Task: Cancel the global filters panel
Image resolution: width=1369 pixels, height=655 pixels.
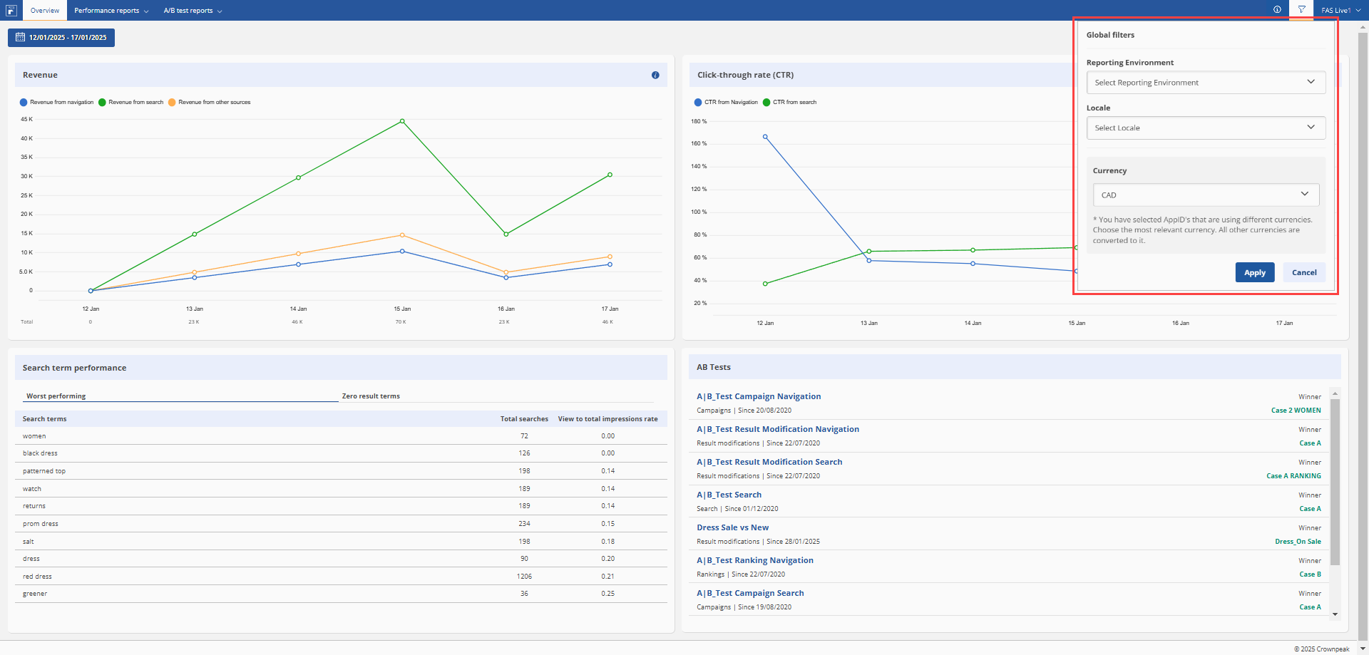Action: [x=1304, y=272]
